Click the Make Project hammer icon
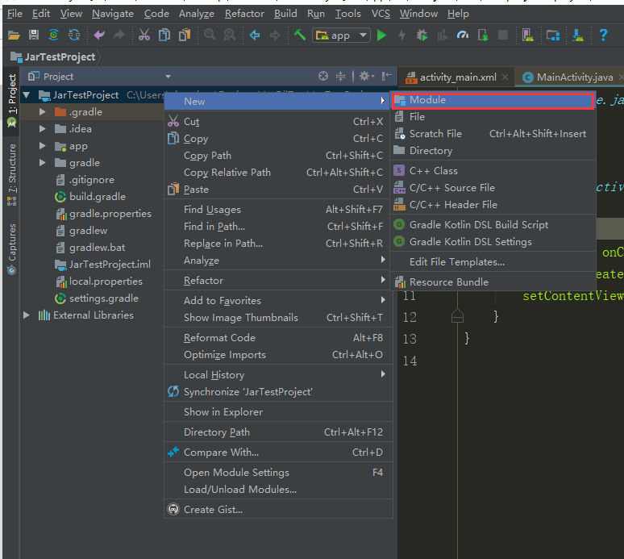 tap(300, 35)
